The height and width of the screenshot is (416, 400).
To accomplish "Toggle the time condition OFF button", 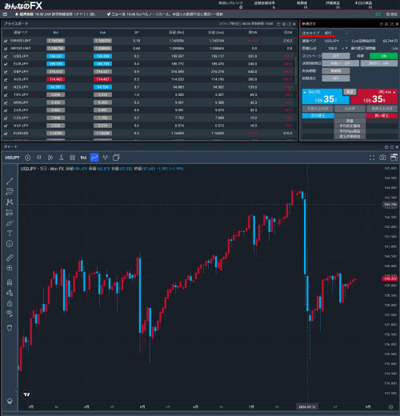I will 336,78.
